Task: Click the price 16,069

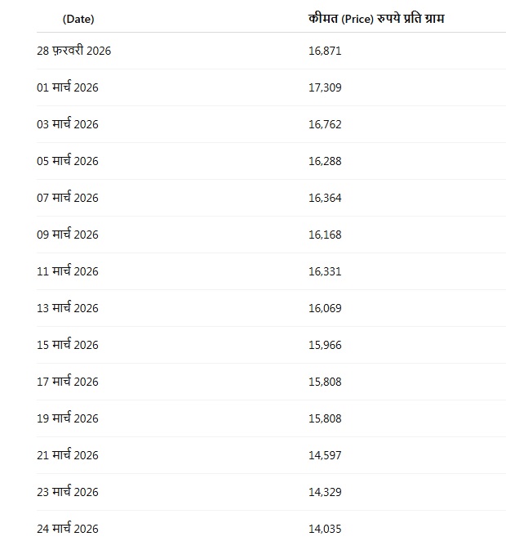Action: point(325,308)
